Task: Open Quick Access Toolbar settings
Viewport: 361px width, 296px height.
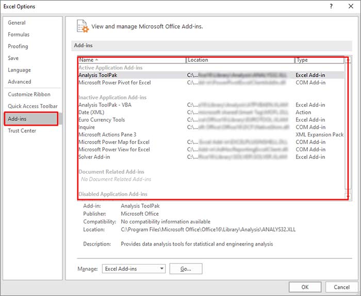Action: pos(32,106)
